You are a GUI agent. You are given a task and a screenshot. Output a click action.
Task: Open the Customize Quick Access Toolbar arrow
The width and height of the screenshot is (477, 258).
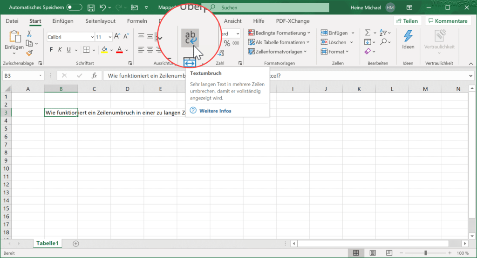[x=146, y=7]
